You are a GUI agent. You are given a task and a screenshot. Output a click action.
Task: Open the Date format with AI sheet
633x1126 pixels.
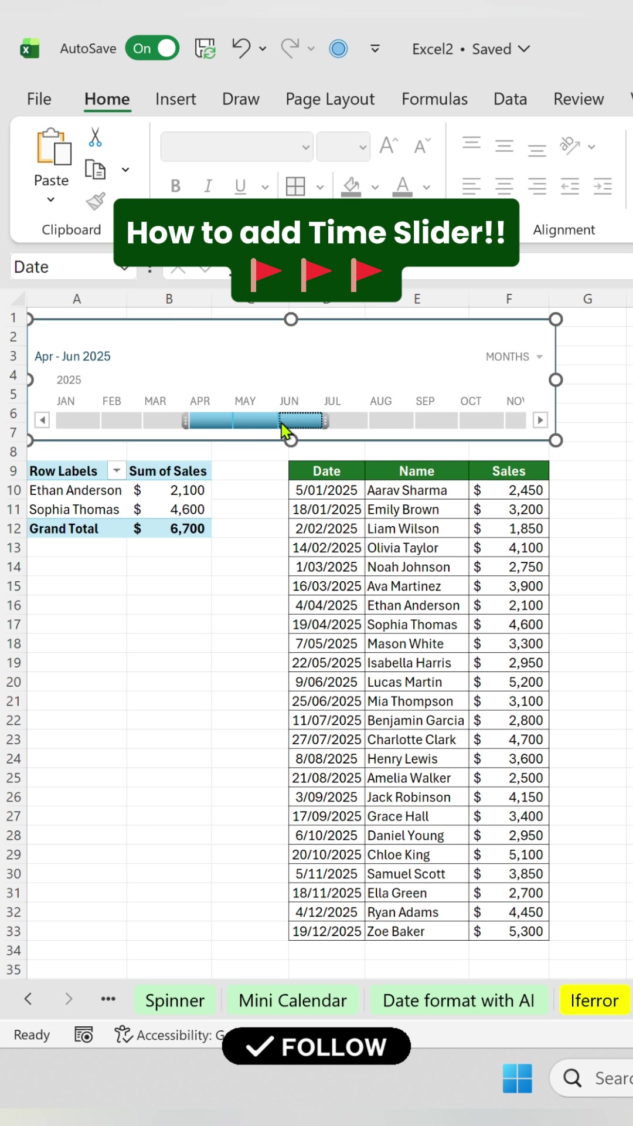458,1000
